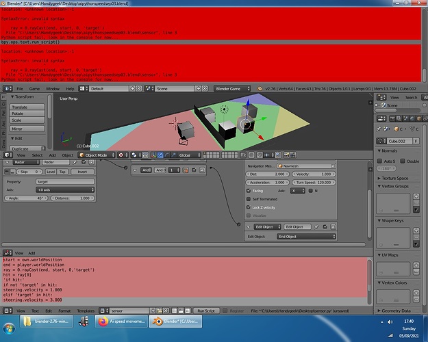
Task: Open the info editor type icon
Action: click(8, 89)
